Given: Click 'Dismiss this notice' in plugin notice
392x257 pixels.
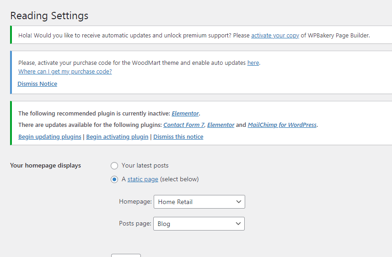Looking at the screenshot, I should click(178, 136).
